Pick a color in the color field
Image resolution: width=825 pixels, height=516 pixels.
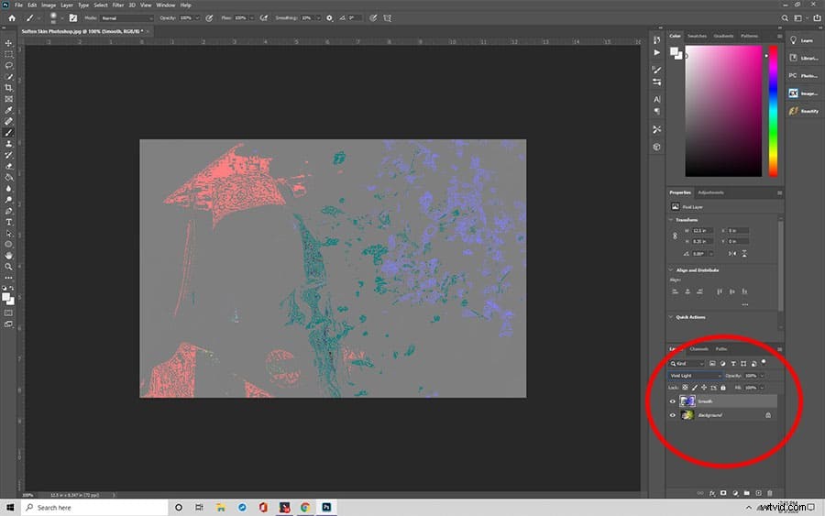723,111
